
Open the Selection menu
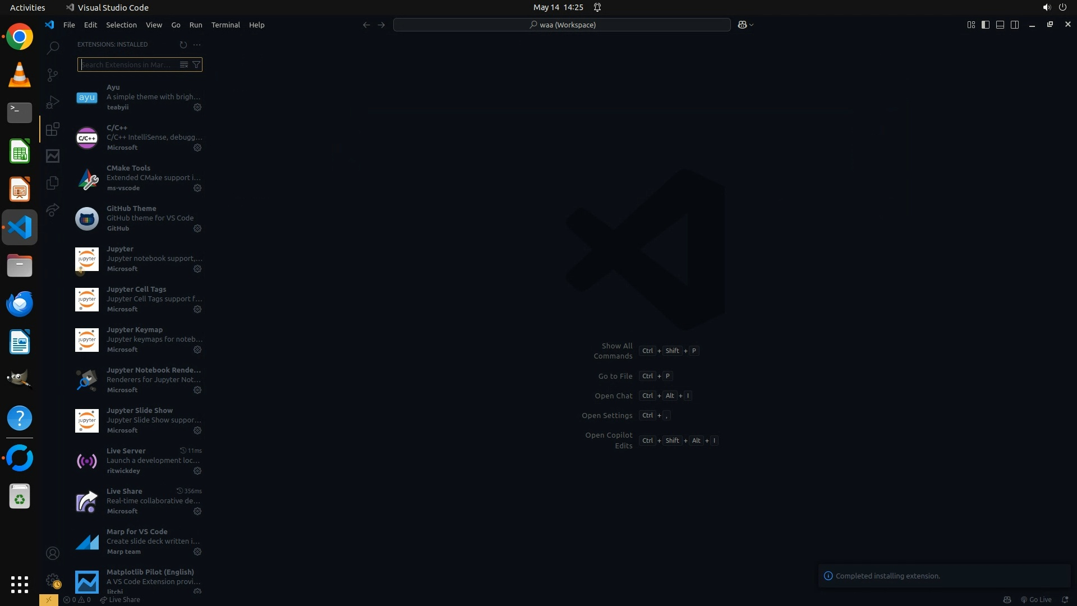click(121, 25)
